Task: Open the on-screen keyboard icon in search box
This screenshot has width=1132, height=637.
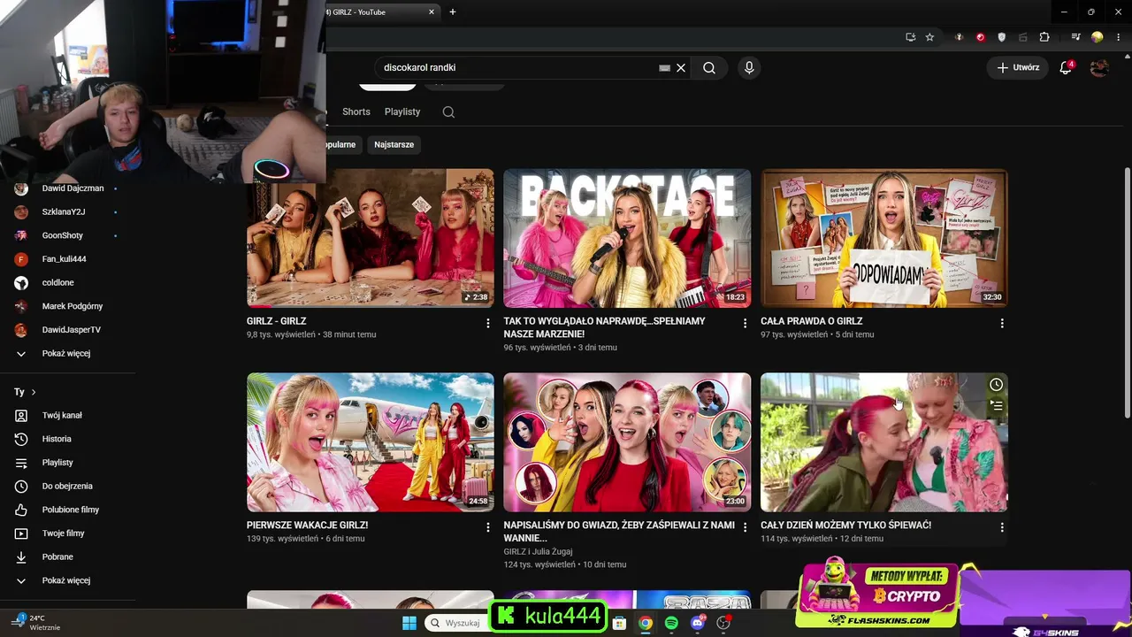Action: point(664,67)
